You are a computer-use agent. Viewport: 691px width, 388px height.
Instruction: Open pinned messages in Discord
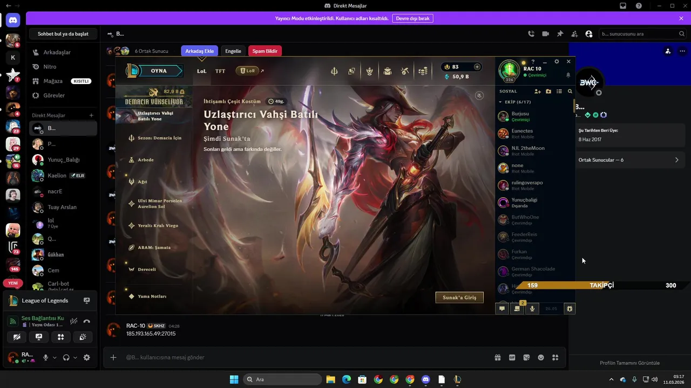click(x=560, y=34)
